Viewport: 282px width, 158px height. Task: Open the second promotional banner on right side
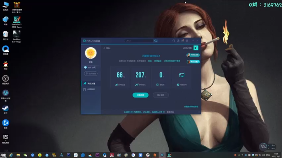tap(193, 62)
